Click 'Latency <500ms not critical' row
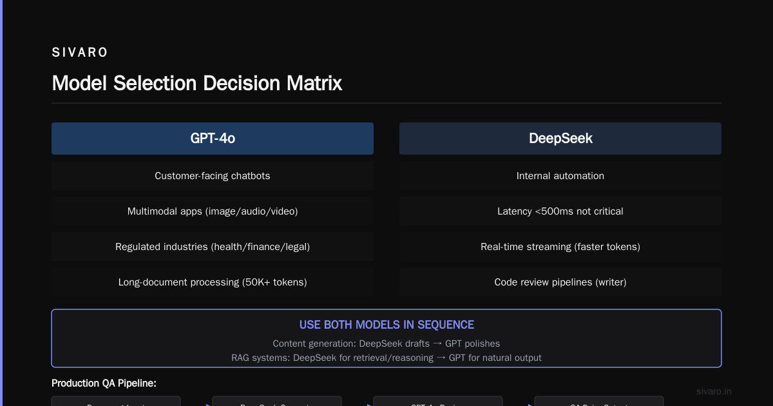The height and width of the screenshot is (406, 773). click(560, 211)
